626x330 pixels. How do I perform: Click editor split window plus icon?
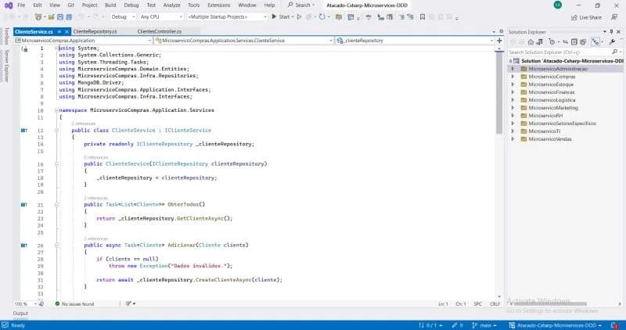(x=499, y=41)
